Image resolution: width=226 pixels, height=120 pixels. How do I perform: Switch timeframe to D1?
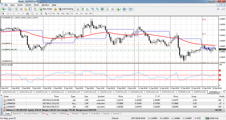click(82, 14)
